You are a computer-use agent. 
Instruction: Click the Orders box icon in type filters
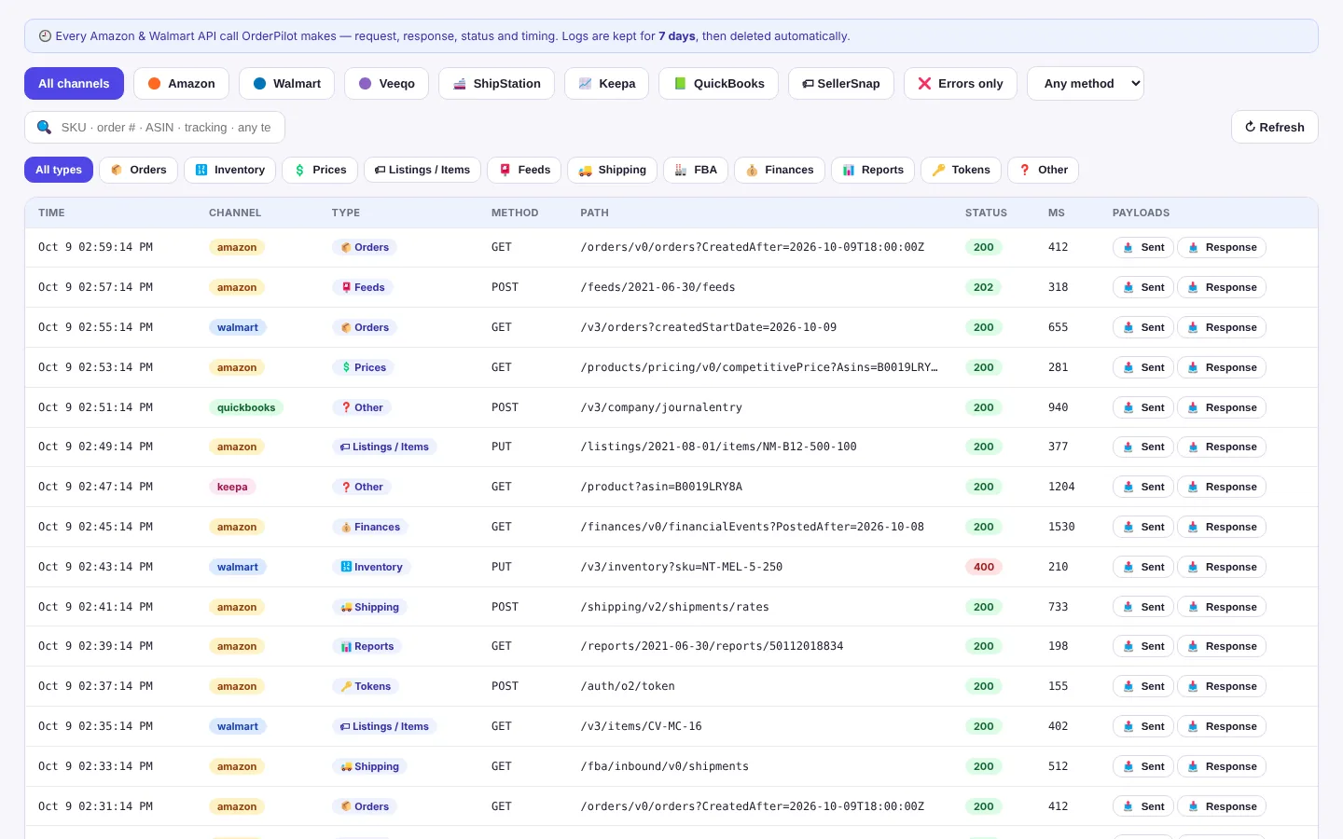(117, 170)
